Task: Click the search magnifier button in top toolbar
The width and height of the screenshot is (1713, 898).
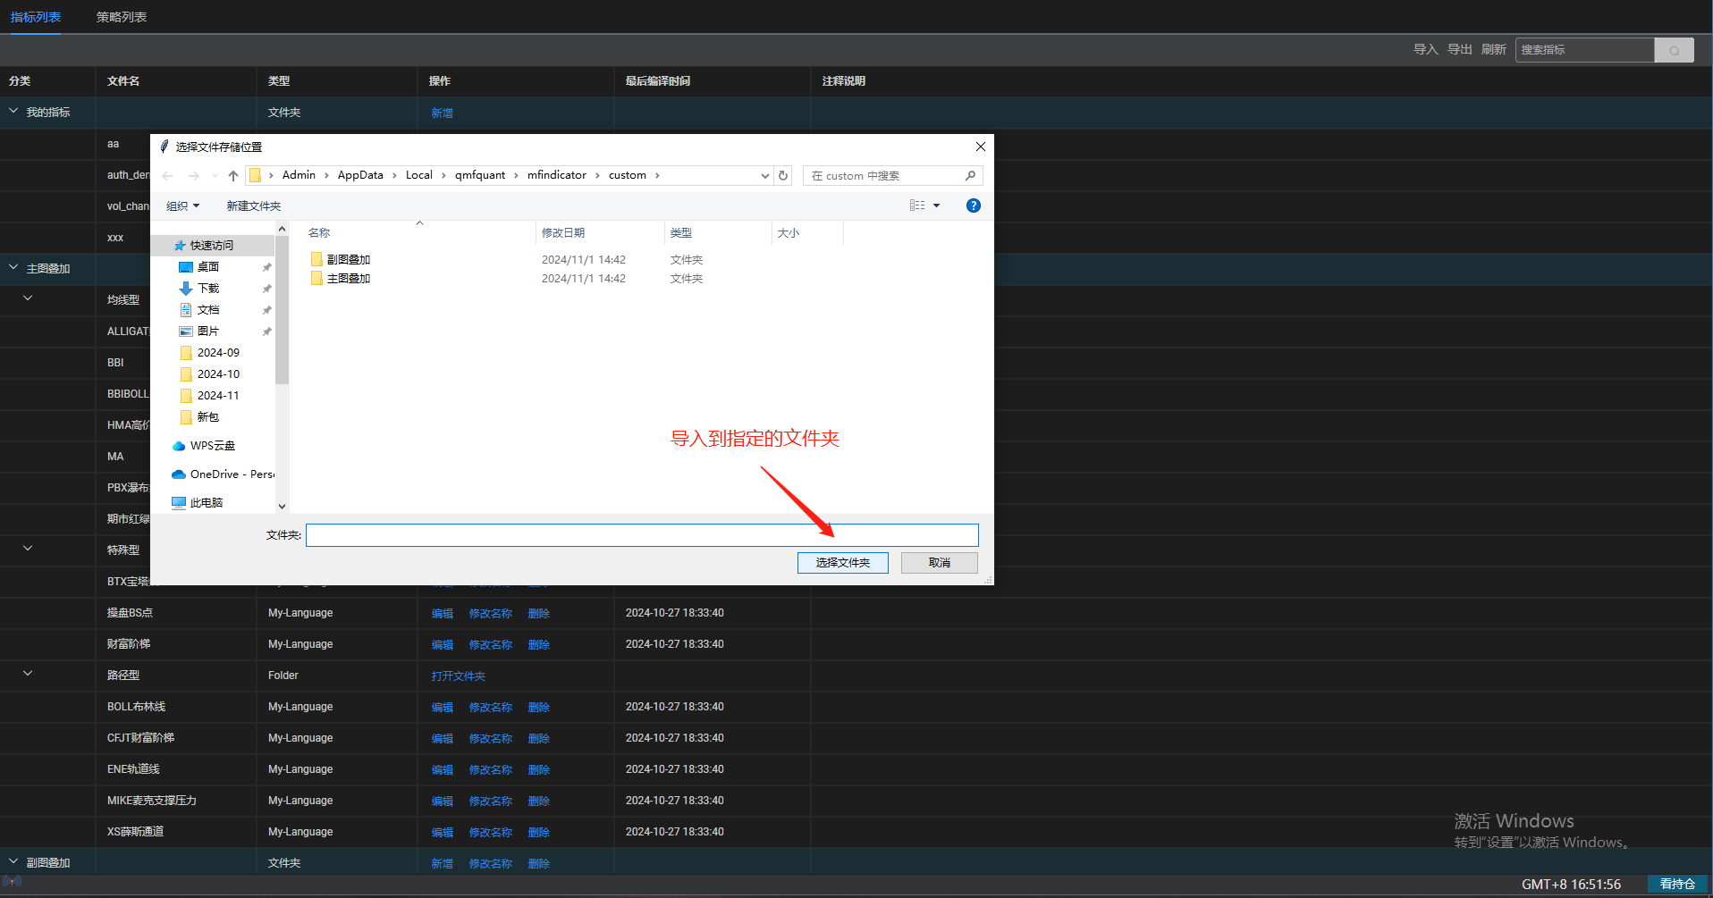Action: 1674,50
